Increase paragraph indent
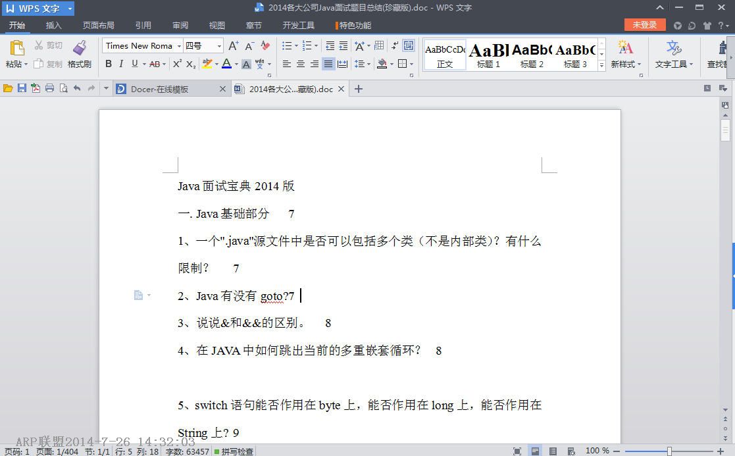Screen dimensions: 735x456 tap(343, 45)
